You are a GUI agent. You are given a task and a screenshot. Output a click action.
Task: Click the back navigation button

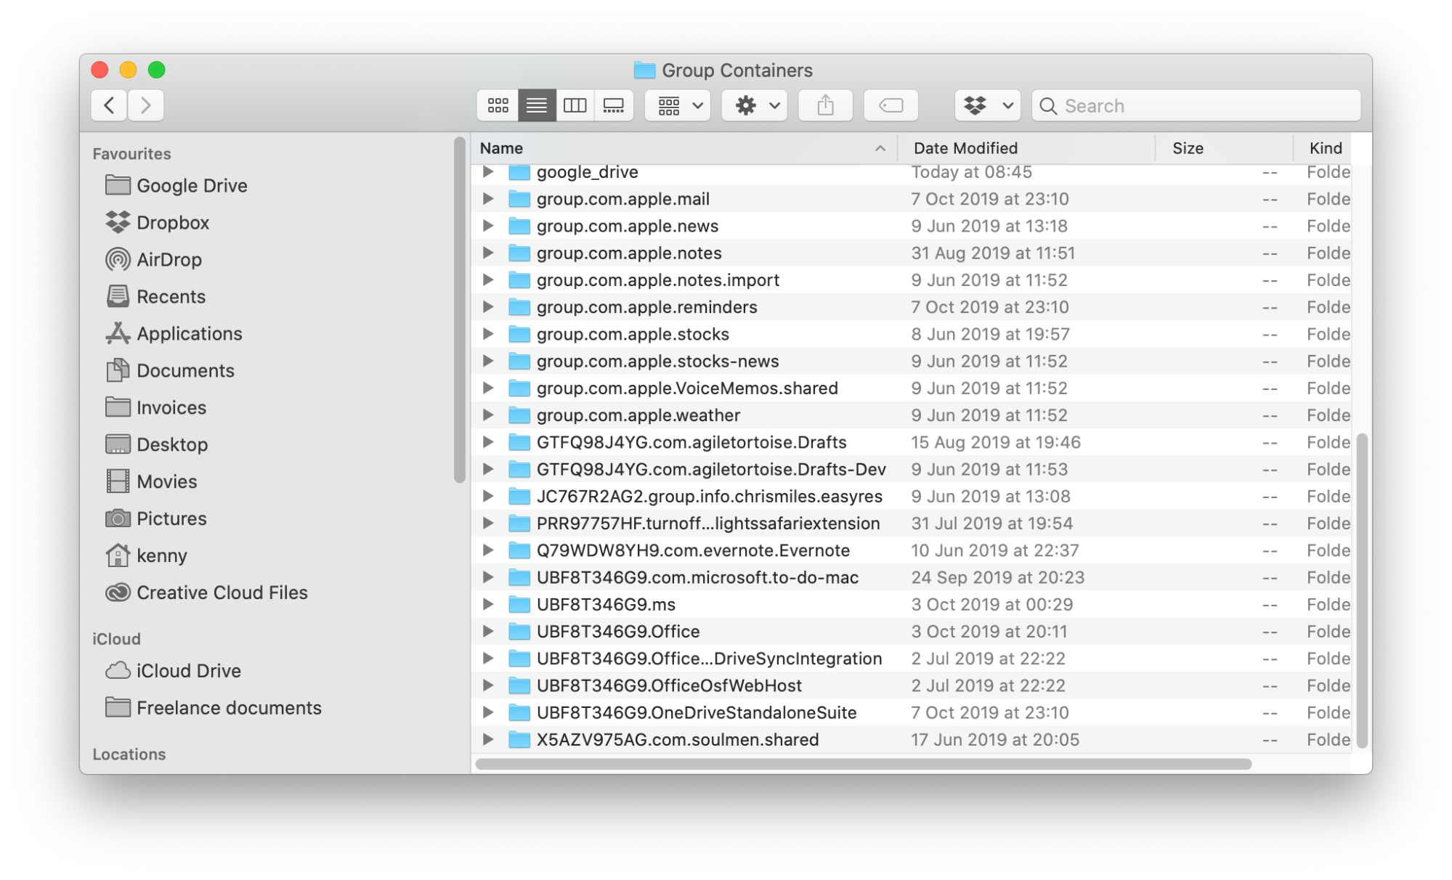click(108, 105)
